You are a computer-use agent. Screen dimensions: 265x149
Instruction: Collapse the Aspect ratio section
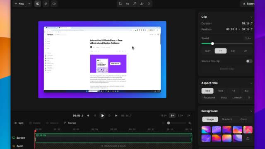tap(251, 83)
